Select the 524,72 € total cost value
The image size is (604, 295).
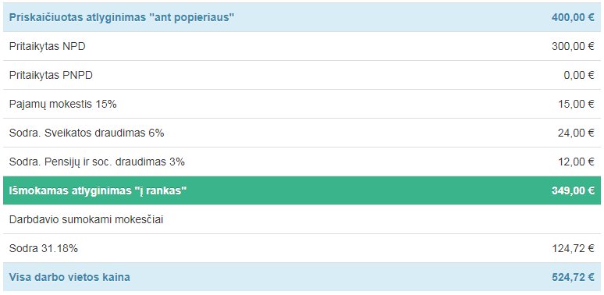tap(573, 278)
